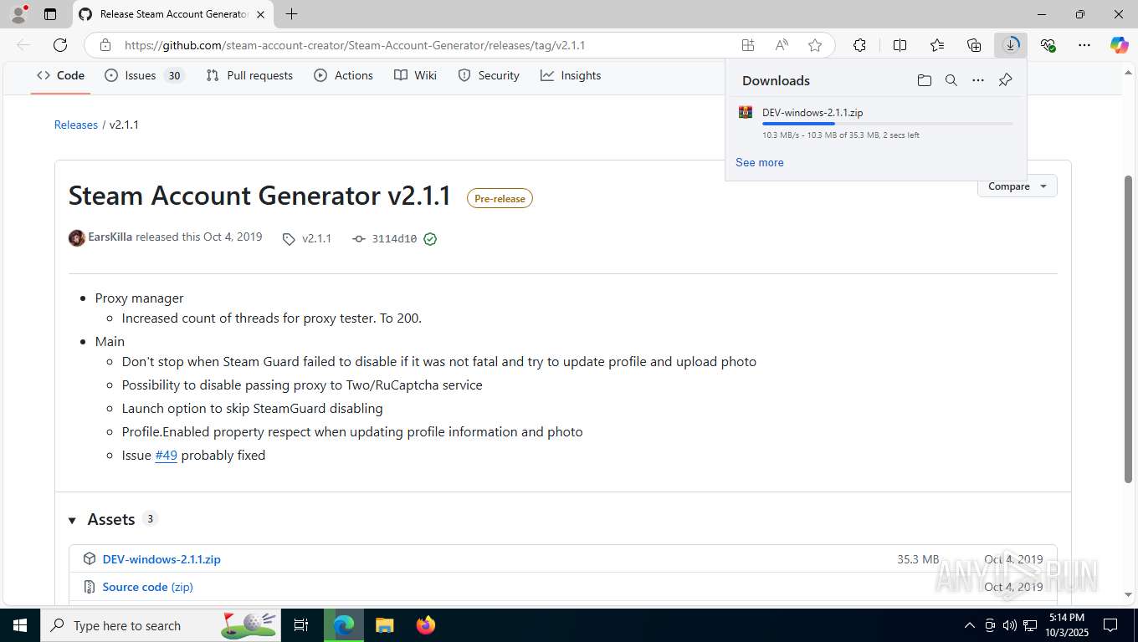This screenshot has height=642, width=1138.
Task: Search downloads with magnifier icon
Action: (951, 80)
